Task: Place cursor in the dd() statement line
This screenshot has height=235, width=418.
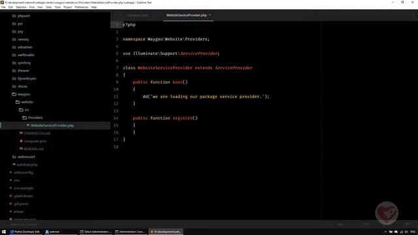Action: tap(206, 97)
